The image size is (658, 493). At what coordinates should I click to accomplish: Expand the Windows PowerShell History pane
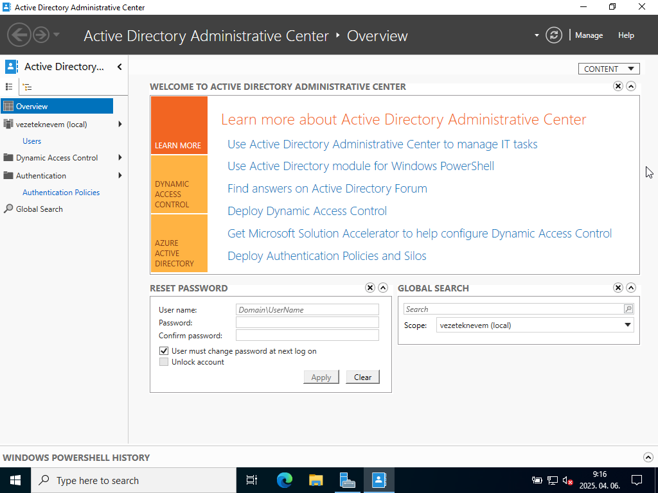click(648, 458)
